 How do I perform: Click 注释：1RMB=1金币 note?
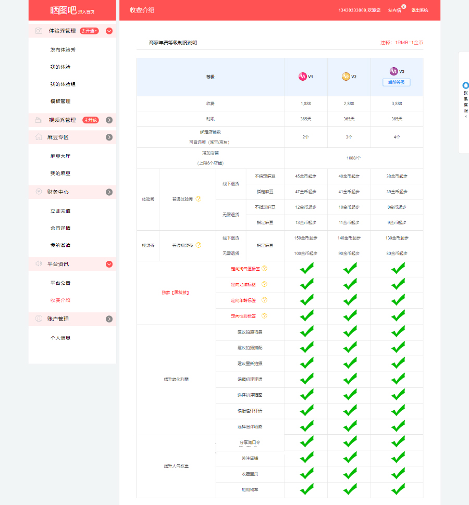coord(402,43)
